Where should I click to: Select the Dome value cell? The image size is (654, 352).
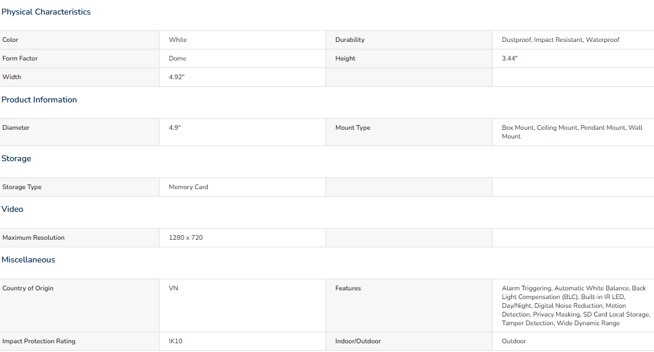pyautogui.click(x=242, y=59)
